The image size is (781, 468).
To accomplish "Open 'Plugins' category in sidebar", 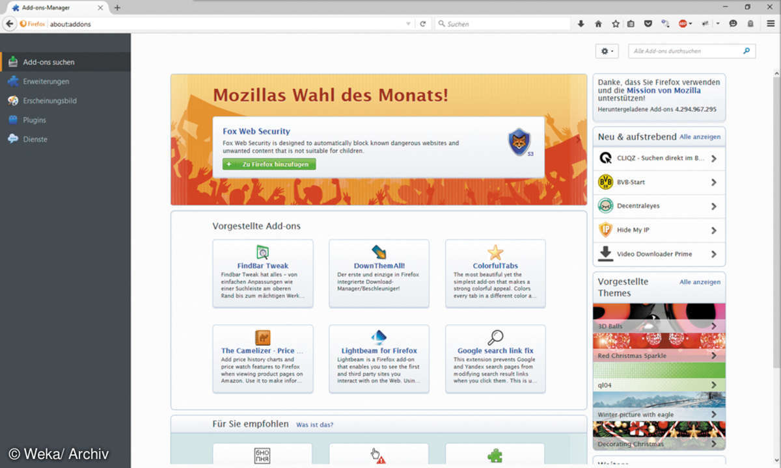I will click(x=65, y=120).
